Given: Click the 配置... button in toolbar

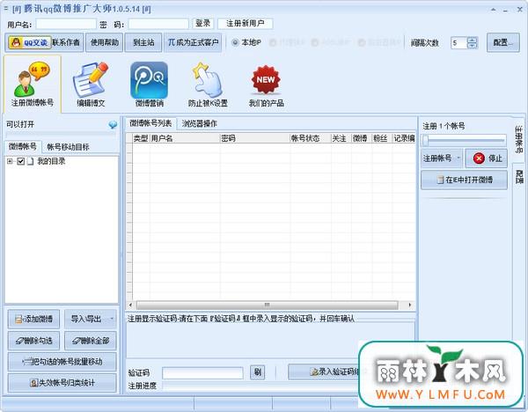Looking at the screenshot, I should pos(503,42).
